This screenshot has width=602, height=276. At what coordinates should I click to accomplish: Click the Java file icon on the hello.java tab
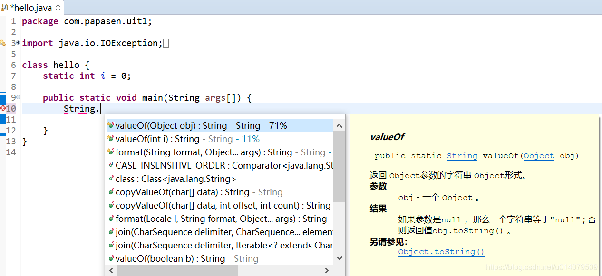pyautogui.click(x=5, y=7)
